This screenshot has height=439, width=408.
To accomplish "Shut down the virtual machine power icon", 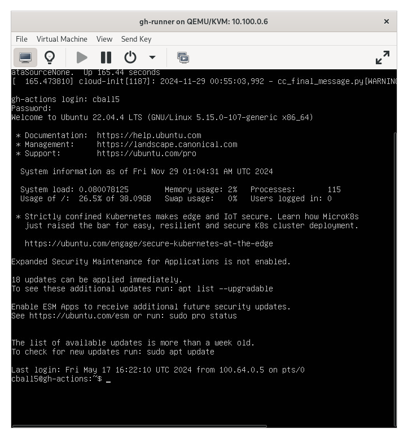I will pyautogui.click(x=130, y=57).
